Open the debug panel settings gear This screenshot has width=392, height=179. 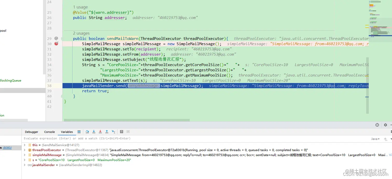tap(386, 125)
